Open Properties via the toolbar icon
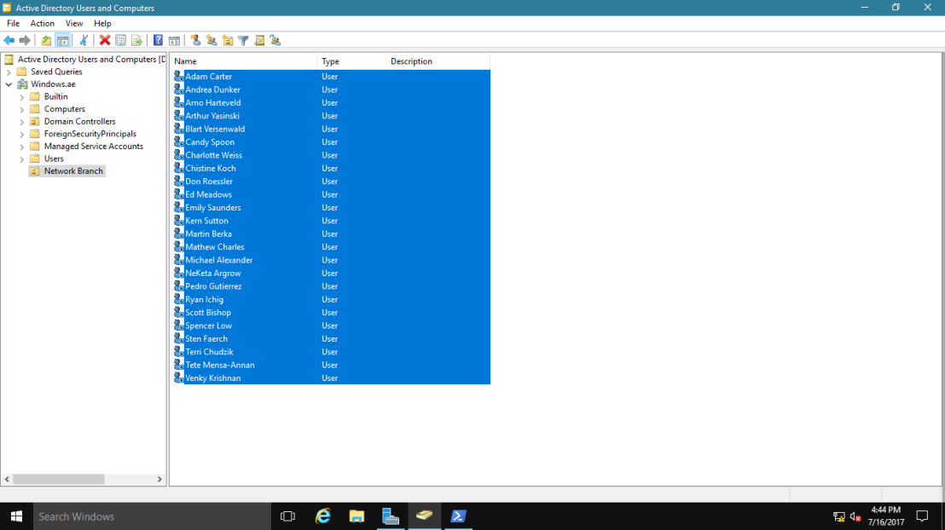945x530 pixels. point(120,40)
